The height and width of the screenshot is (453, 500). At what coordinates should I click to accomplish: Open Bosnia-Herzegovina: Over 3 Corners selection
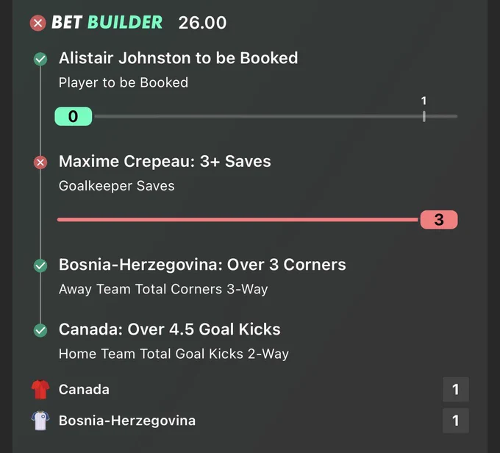pyautogui.click(x=202, y=265)
